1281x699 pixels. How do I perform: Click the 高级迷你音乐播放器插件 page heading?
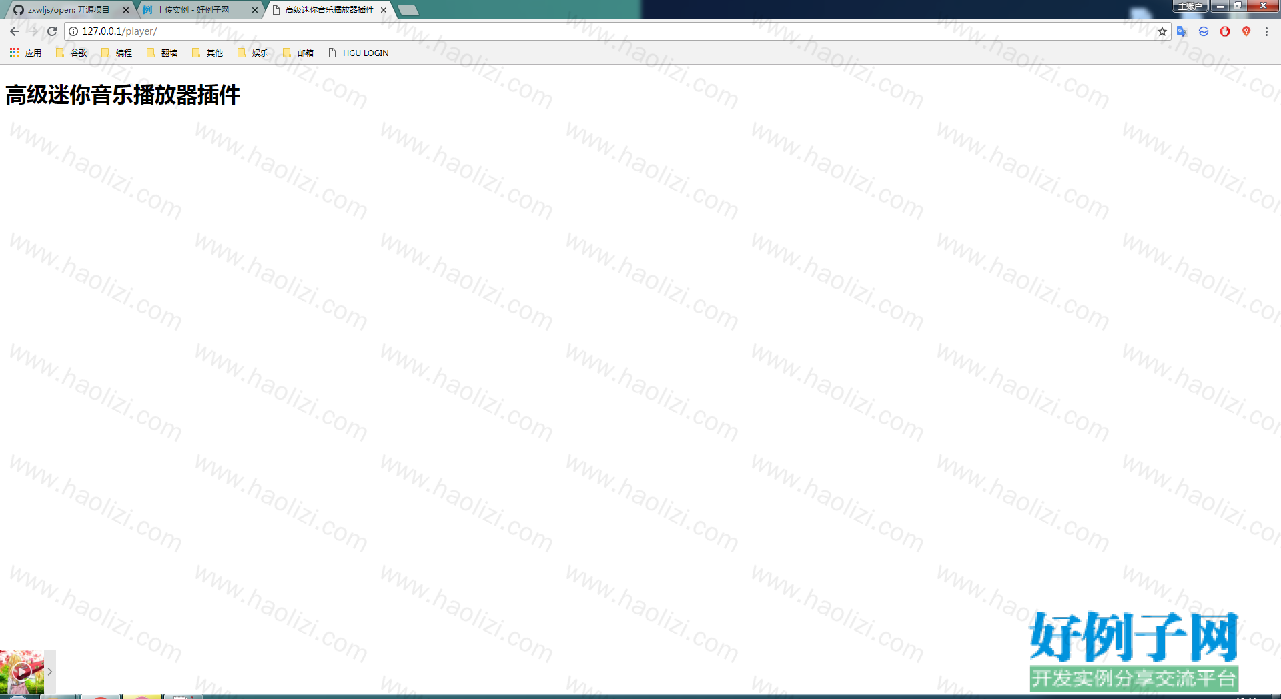point(123,95)
